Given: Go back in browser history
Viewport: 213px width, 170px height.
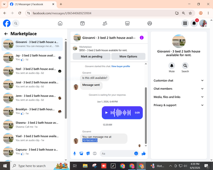Looking at the screenshot, I should (5, 13).
